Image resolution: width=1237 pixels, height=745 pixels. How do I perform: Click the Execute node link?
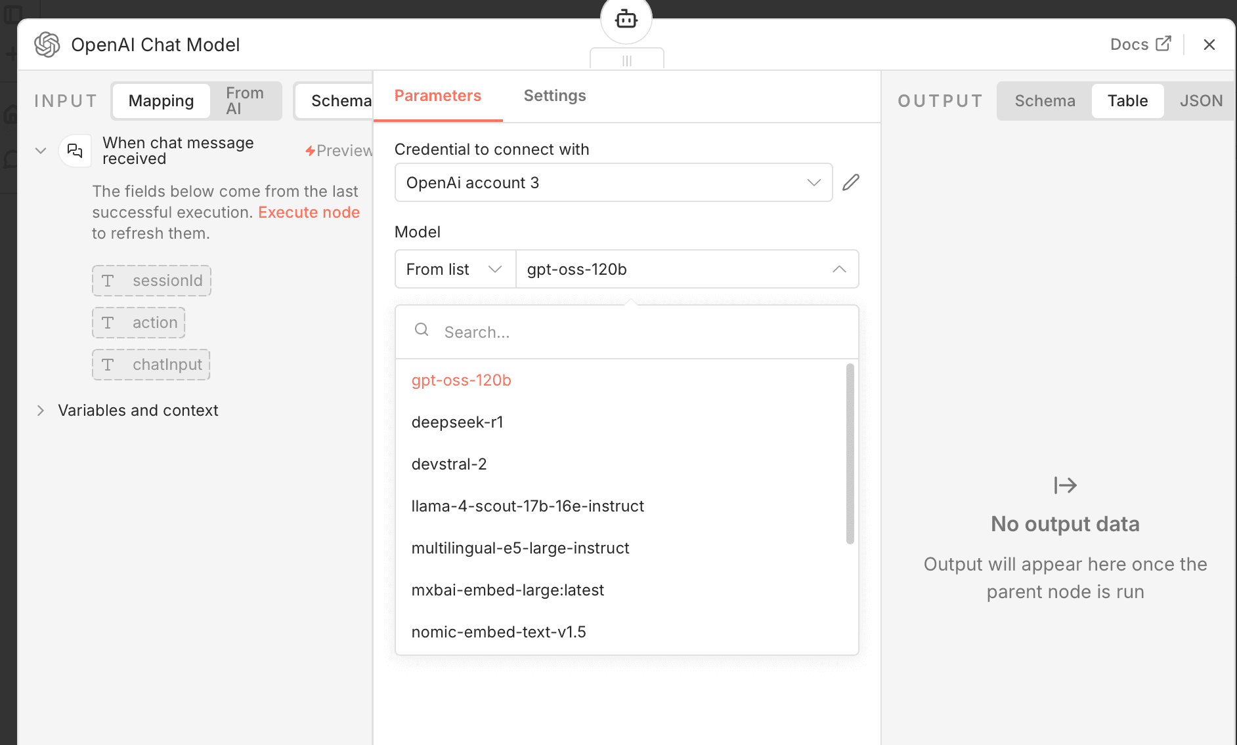click(309, 212)
